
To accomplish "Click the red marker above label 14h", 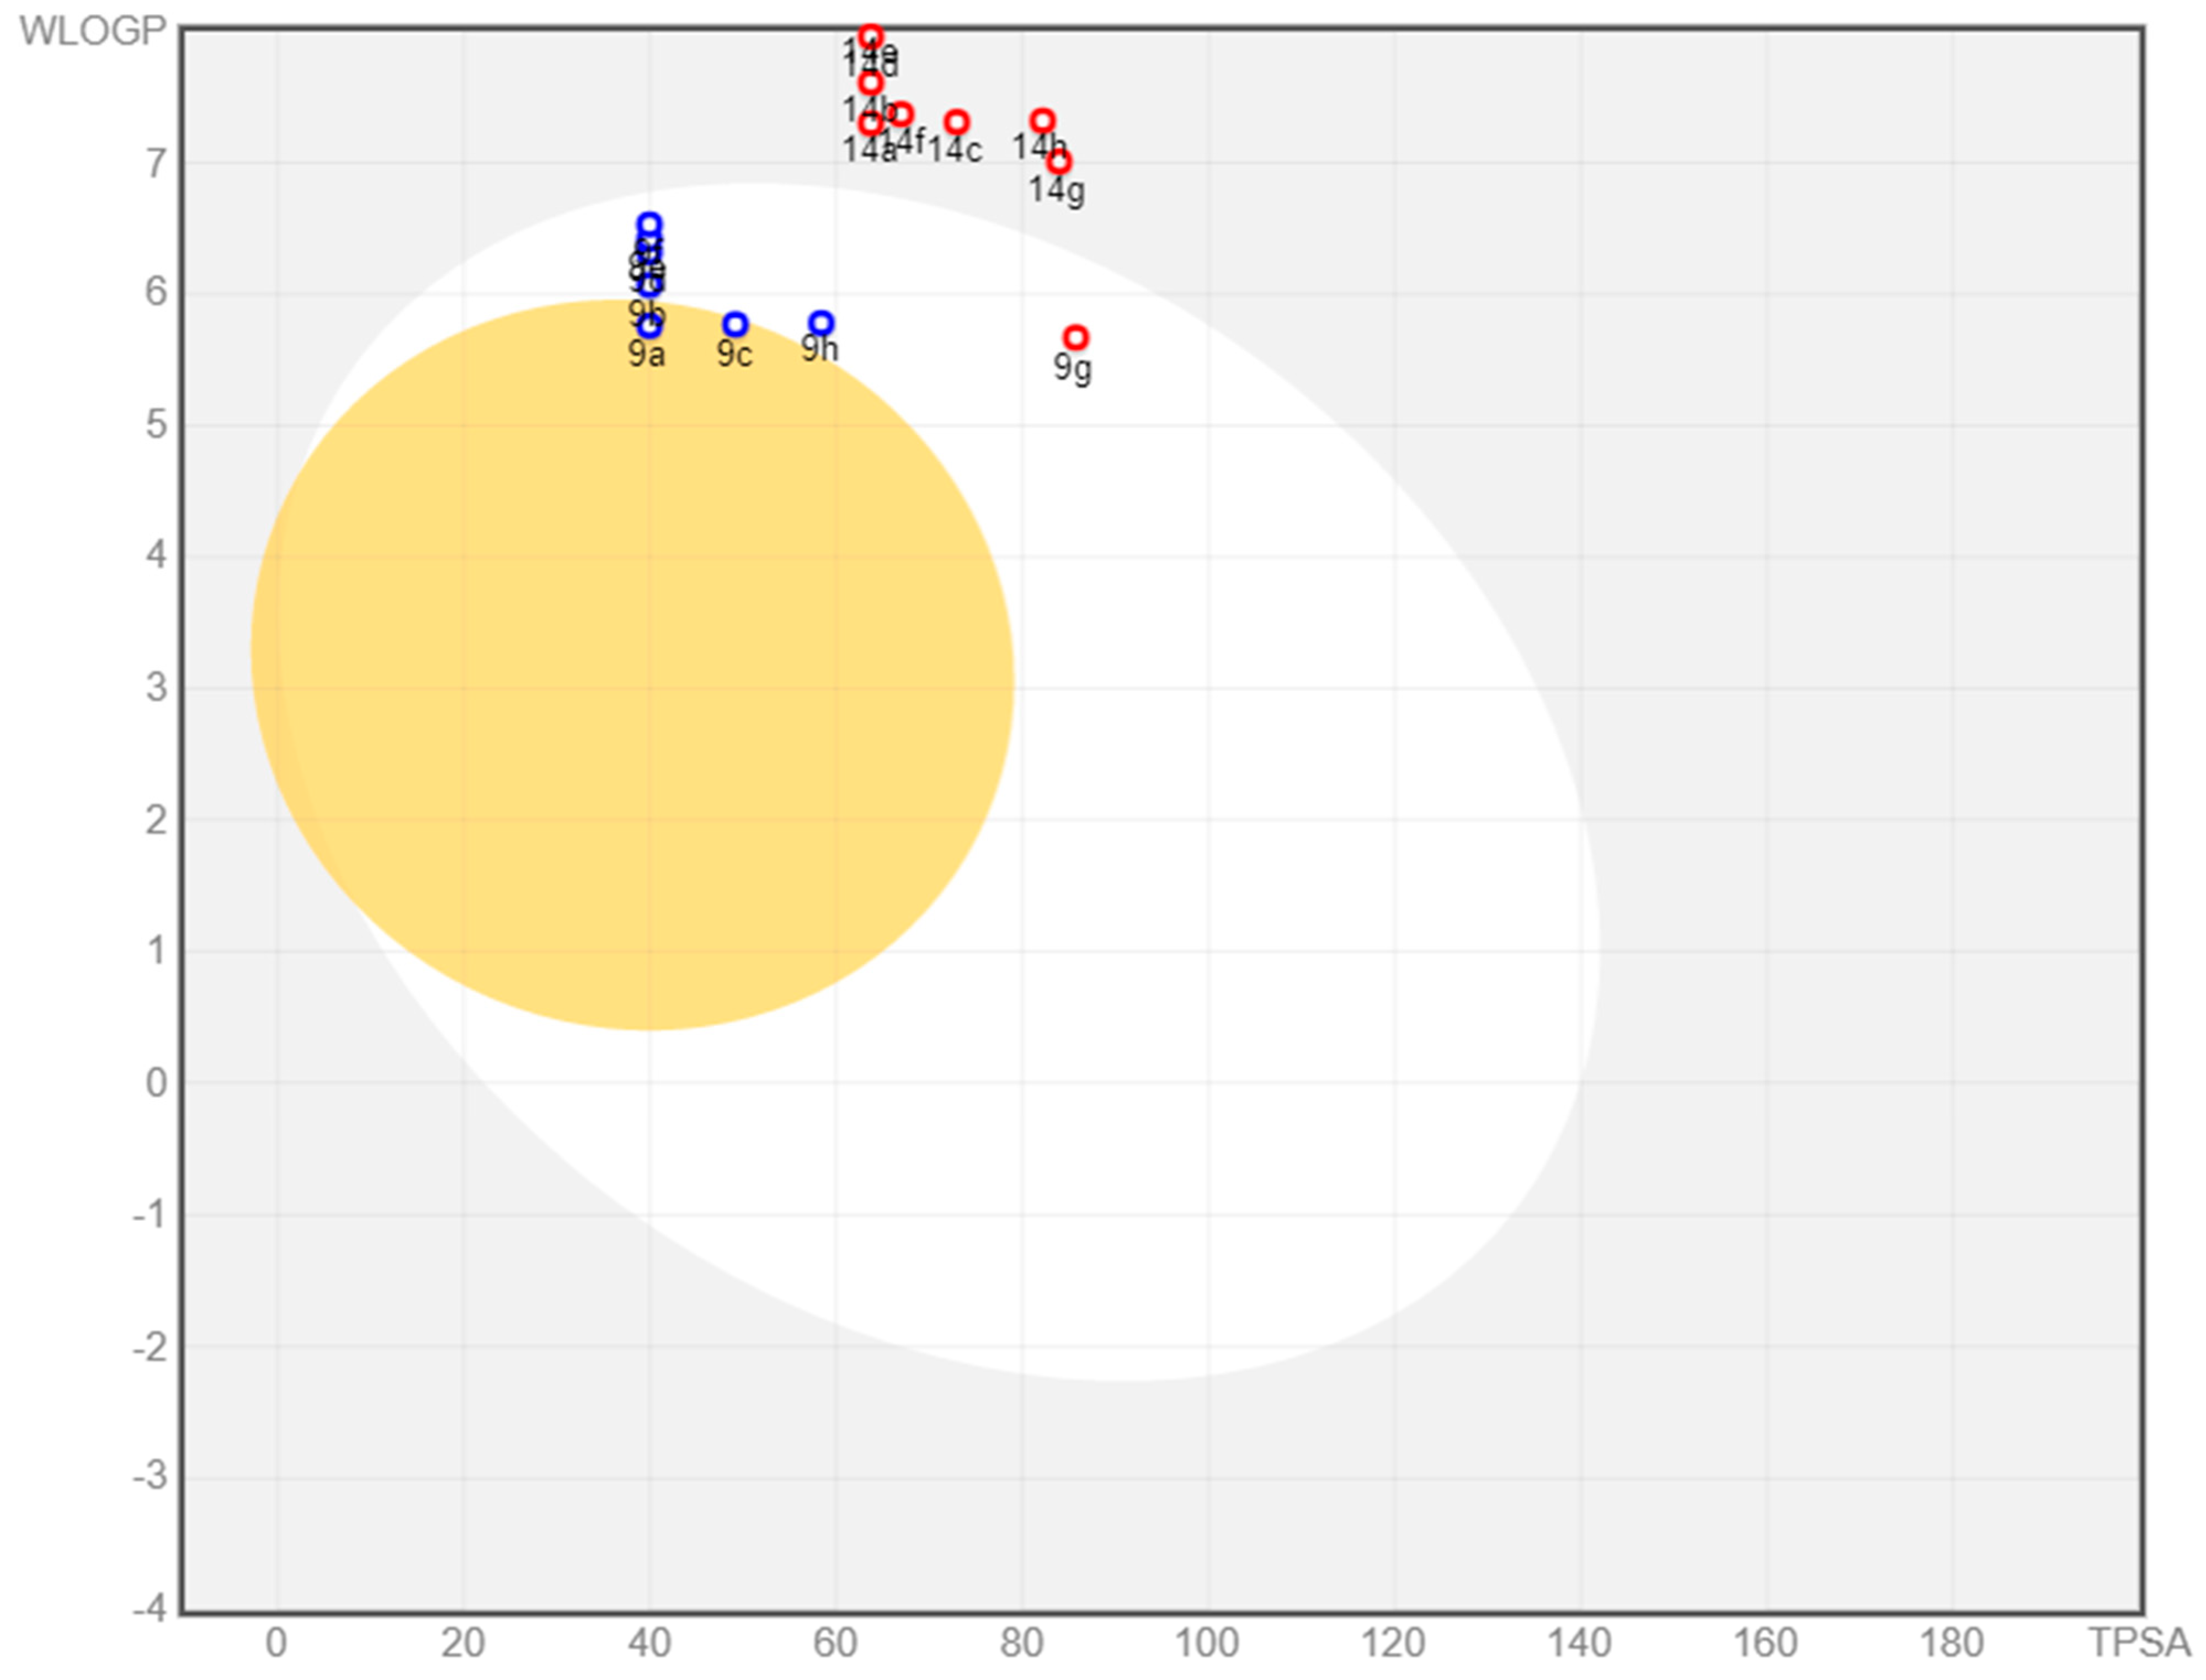I will click(1042, 121).
